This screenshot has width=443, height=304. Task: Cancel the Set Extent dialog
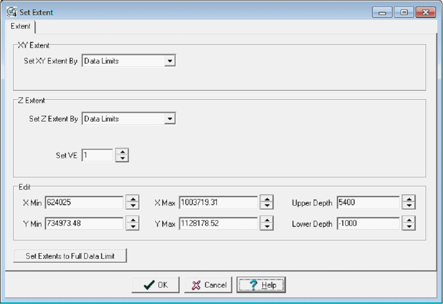pos(208,285)
